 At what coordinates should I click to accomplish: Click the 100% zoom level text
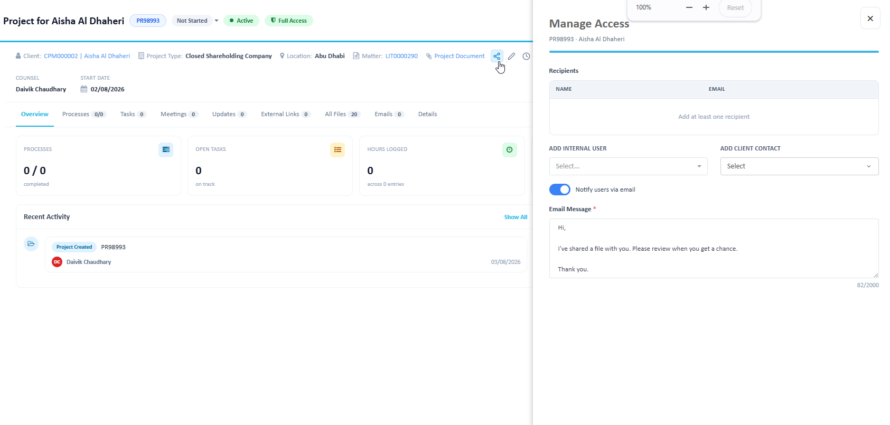[643, 7]
